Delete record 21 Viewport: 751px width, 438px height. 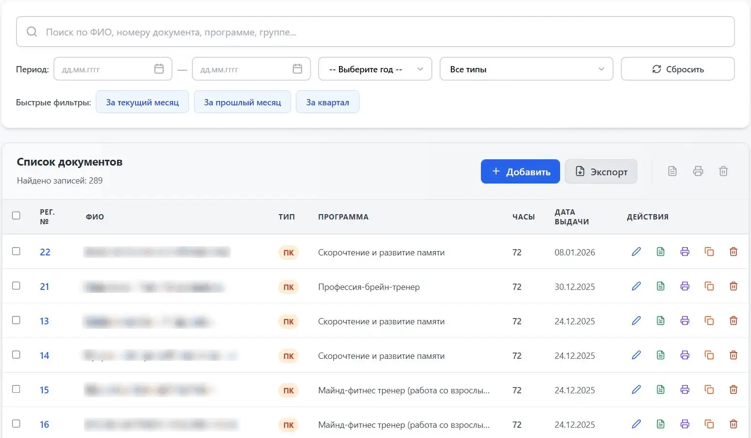[734, 286]
